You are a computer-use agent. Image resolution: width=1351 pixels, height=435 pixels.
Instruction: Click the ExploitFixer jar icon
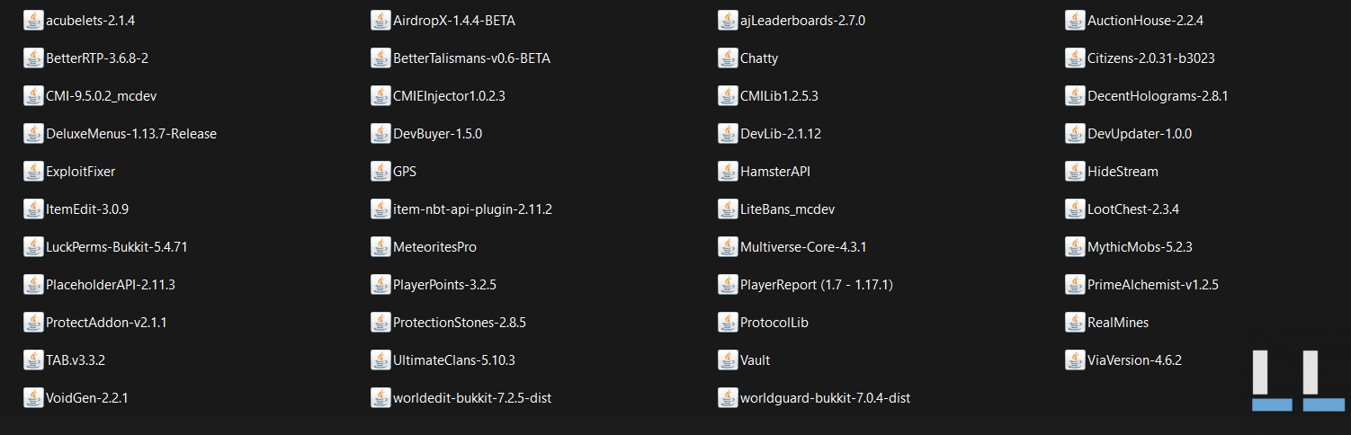click(33, 172)
